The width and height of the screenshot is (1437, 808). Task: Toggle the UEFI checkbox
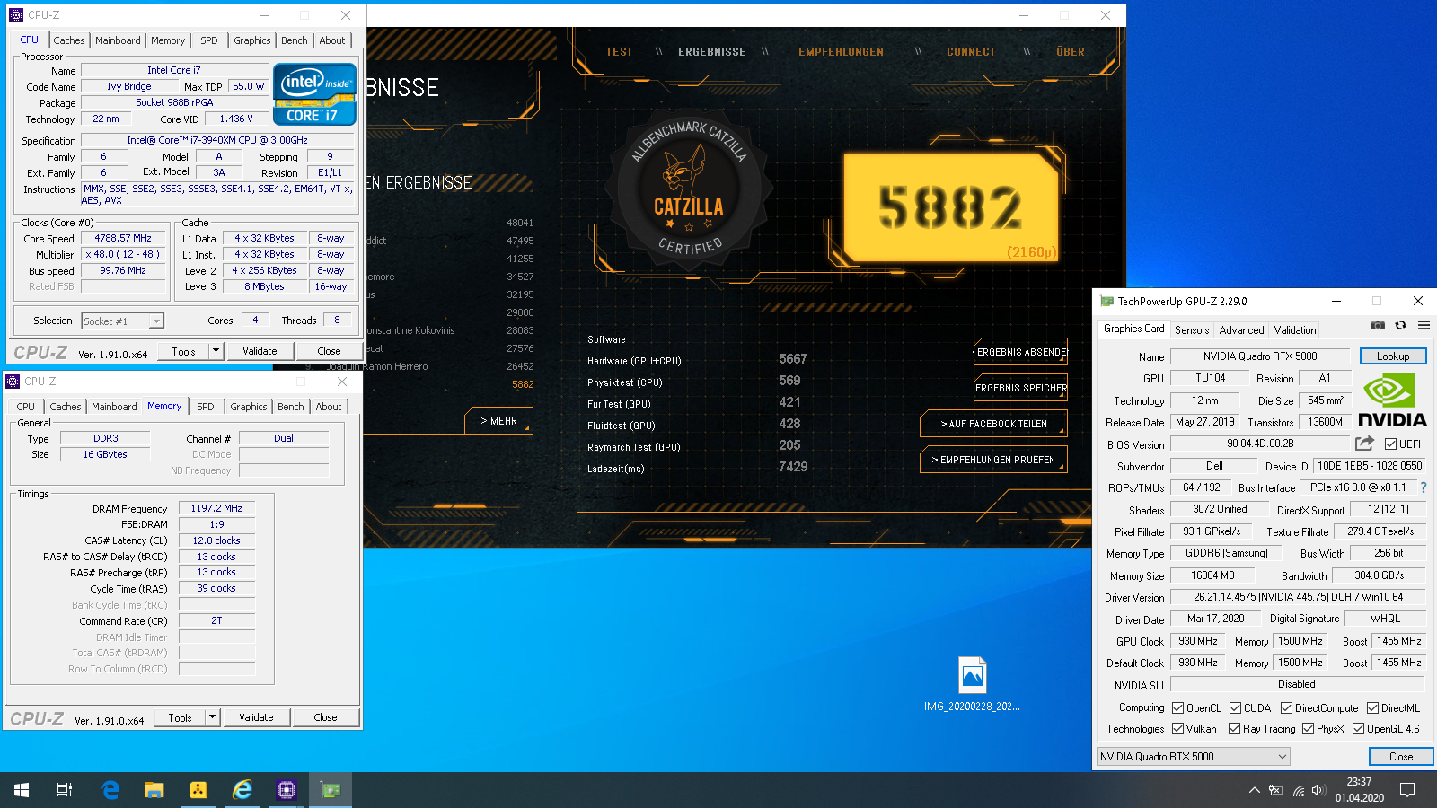tap(1390, 444)
